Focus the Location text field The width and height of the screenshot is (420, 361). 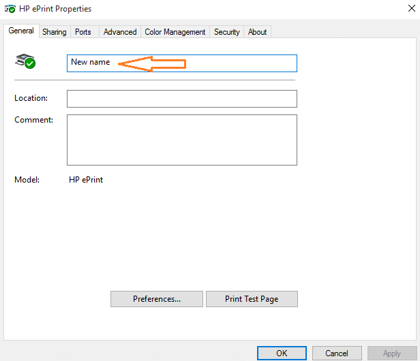182,99
